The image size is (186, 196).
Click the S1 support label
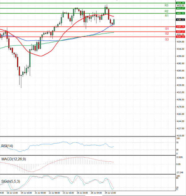pos(167,29)
